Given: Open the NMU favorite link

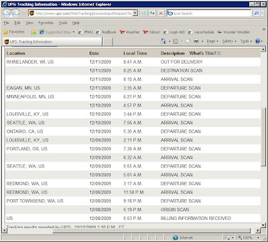Looking at the screenshot, I should pyautogui.click(x=86, y=32).
